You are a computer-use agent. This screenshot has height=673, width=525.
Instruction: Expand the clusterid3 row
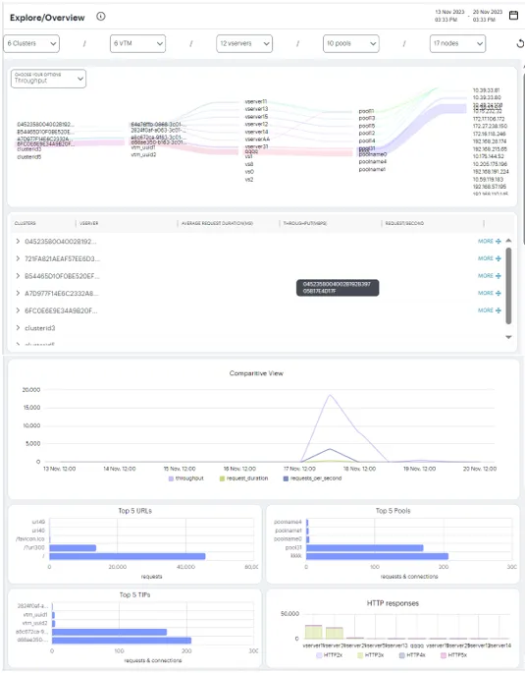18,328
